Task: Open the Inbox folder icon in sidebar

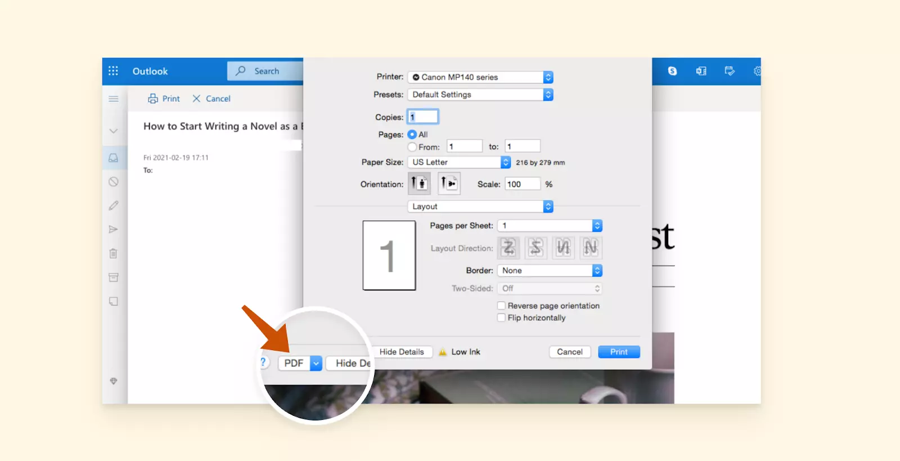Action: tap(114, 158)
